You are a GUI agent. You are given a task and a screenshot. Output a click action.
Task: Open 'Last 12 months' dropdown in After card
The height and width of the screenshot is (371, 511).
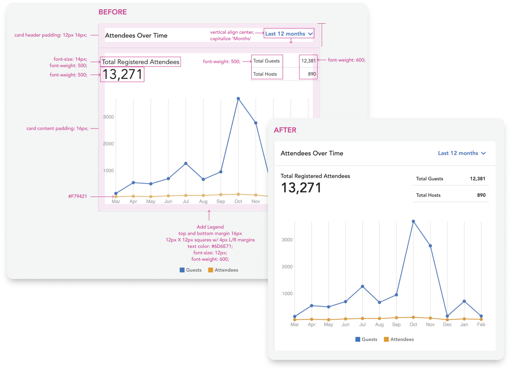tap(458, 153)
